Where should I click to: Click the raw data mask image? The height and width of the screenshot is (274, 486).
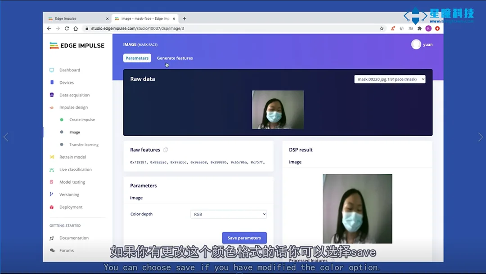click(278, 110)
